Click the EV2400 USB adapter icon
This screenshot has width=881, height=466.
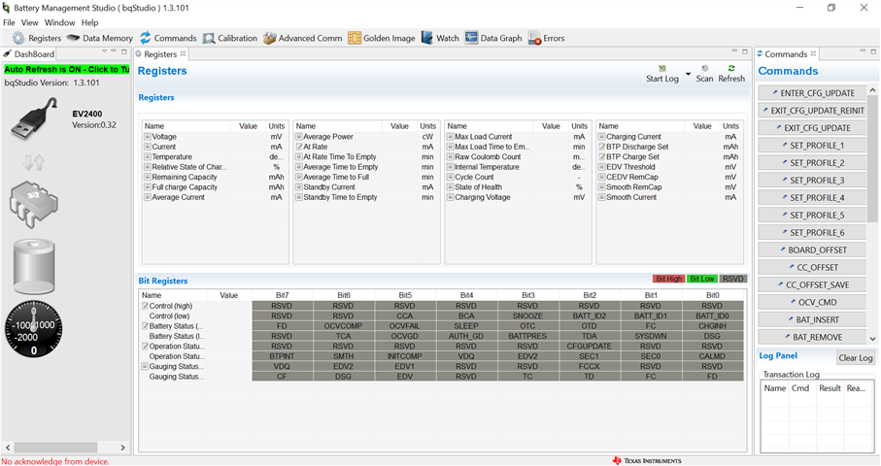pos(34,117)
